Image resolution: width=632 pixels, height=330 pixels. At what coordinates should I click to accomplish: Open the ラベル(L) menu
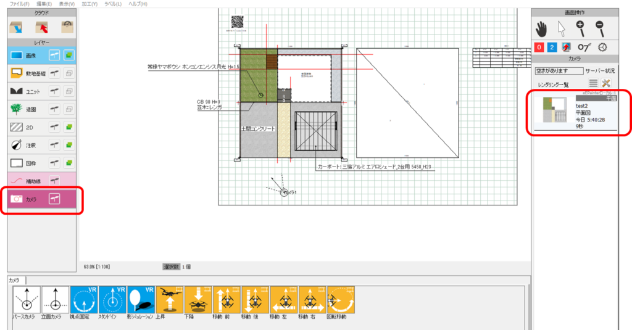point(113,4)
